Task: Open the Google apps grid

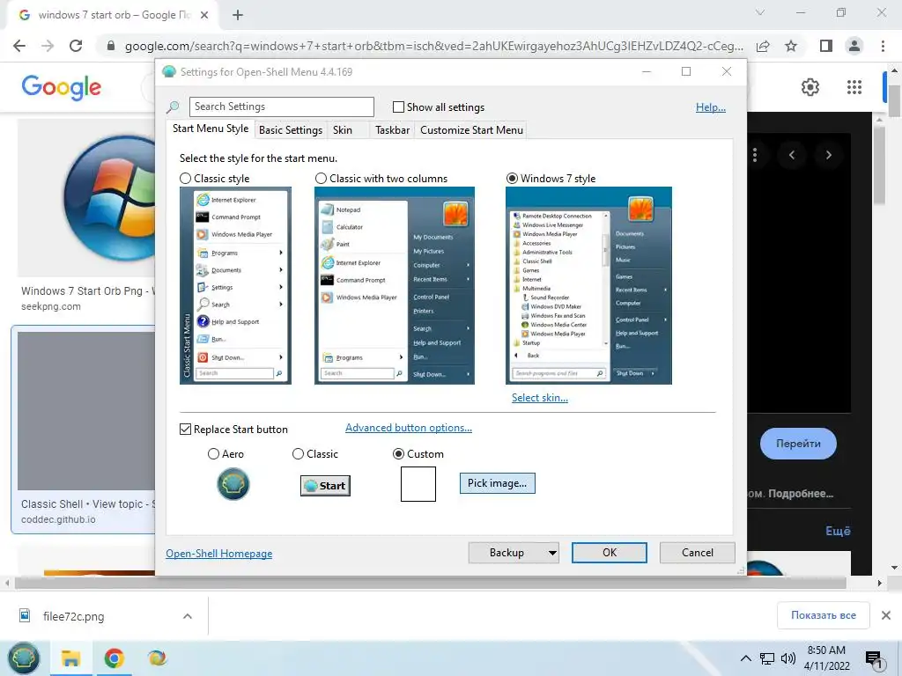Action: pyautogui.click(x=854, y=87)
